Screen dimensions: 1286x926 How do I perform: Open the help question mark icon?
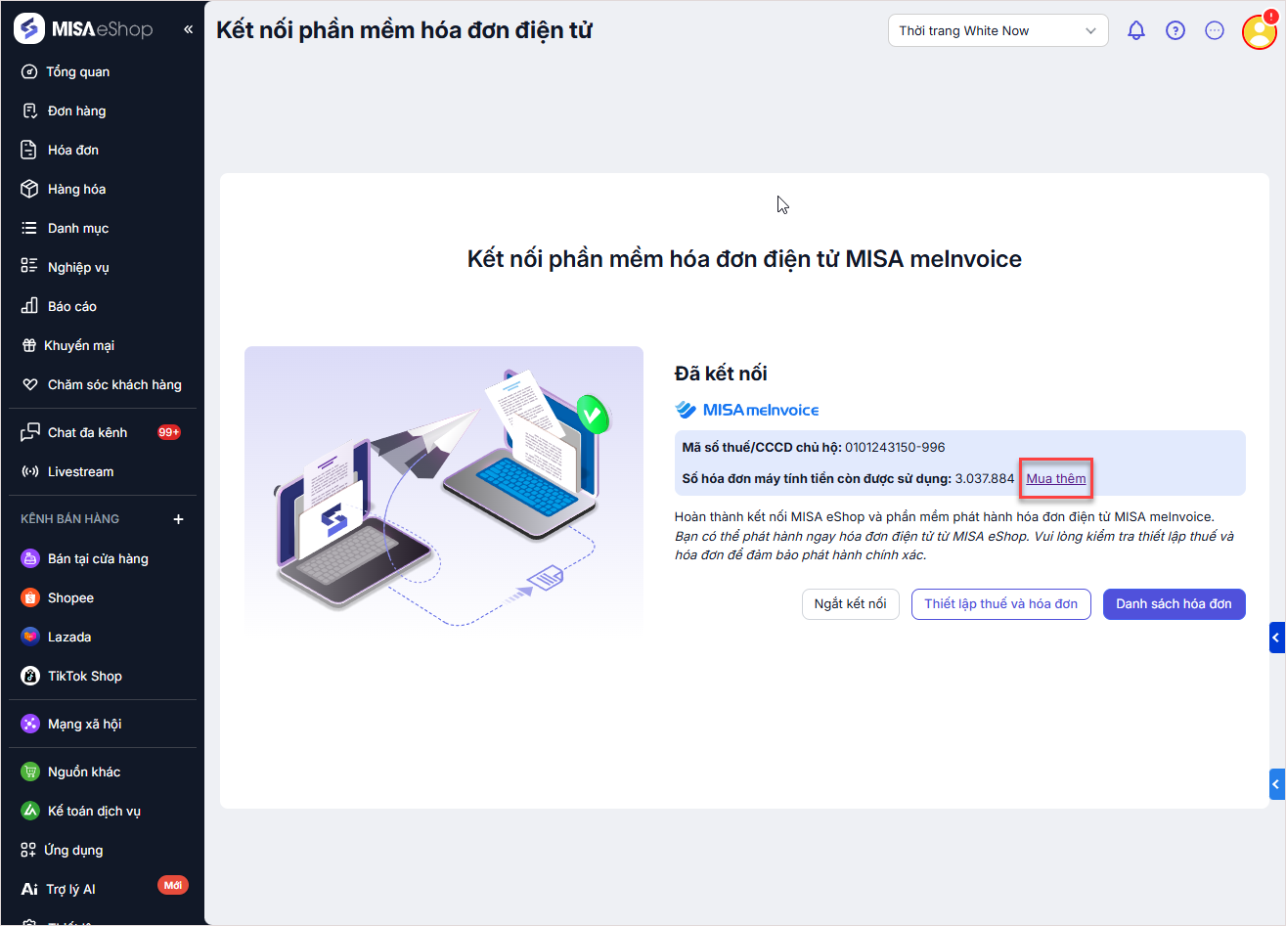[1175, 30]
